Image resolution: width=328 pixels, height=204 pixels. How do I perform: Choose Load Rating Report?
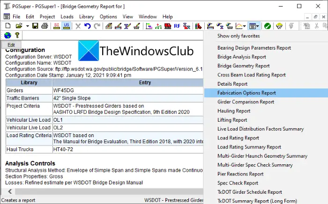[238, 138]
